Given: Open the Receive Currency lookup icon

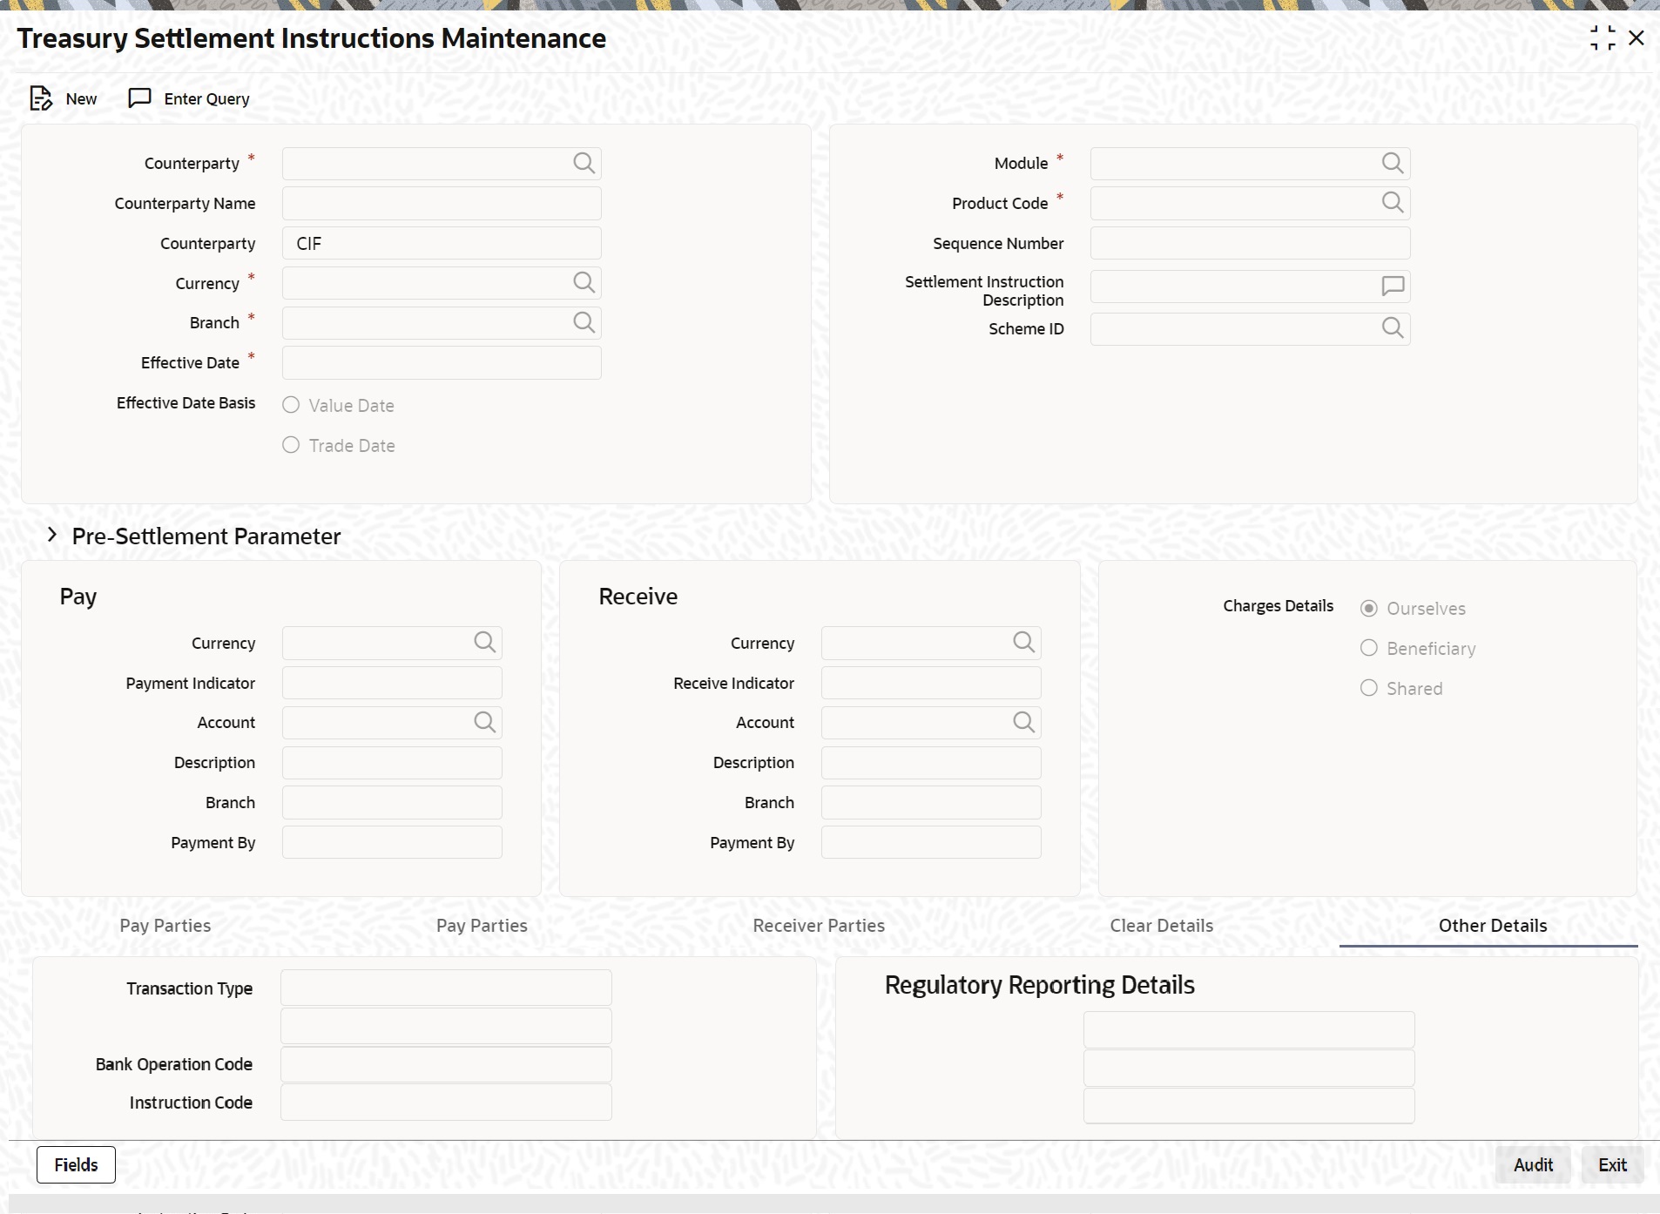Looking at the screenshot, I should click(x=1023, y=643).
